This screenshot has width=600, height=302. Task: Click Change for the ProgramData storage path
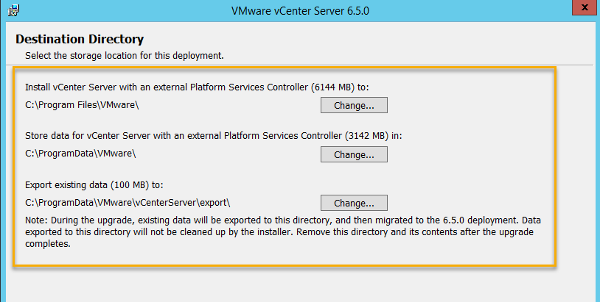[x=354, y=154]
